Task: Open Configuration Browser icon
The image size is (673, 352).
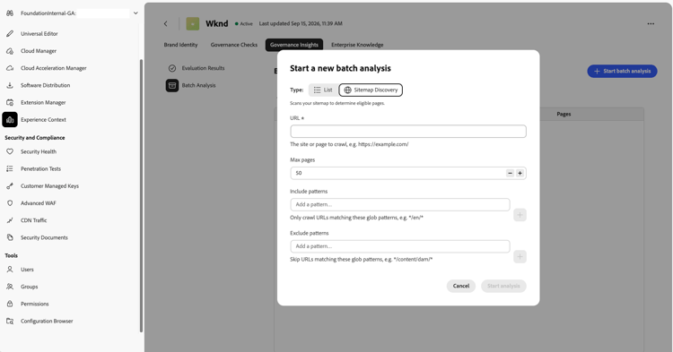Action: coord(10,321)
